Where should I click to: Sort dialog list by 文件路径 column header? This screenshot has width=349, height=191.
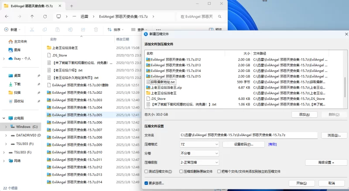point(260,54)
